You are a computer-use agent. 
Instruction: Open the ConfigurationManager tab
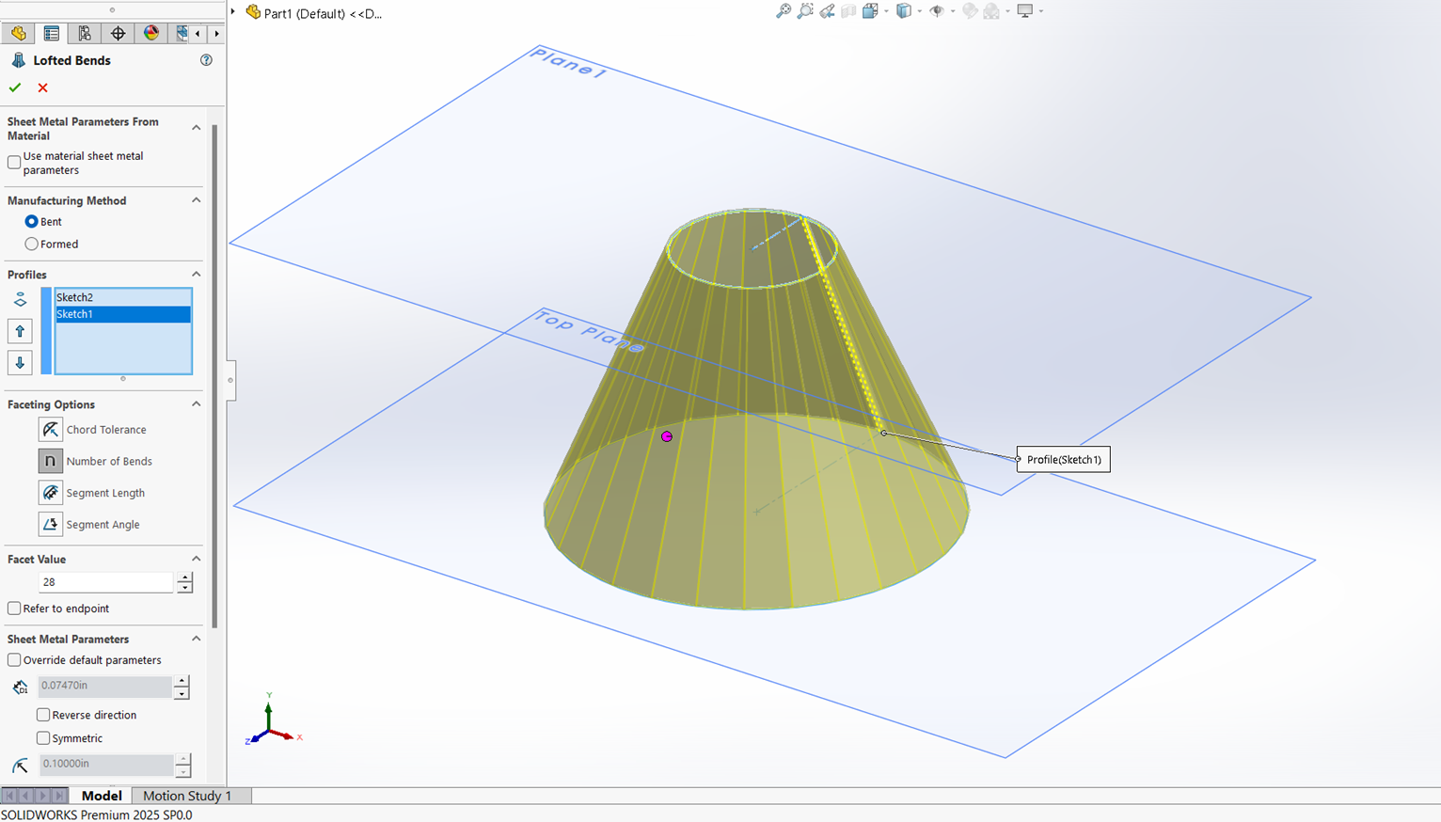84,33
